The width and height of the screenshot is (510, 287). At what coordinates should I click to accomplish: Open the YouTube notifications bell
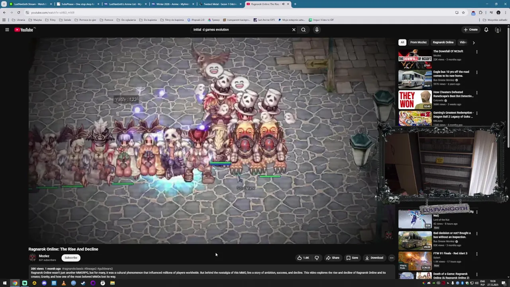(x=486, y=29)
